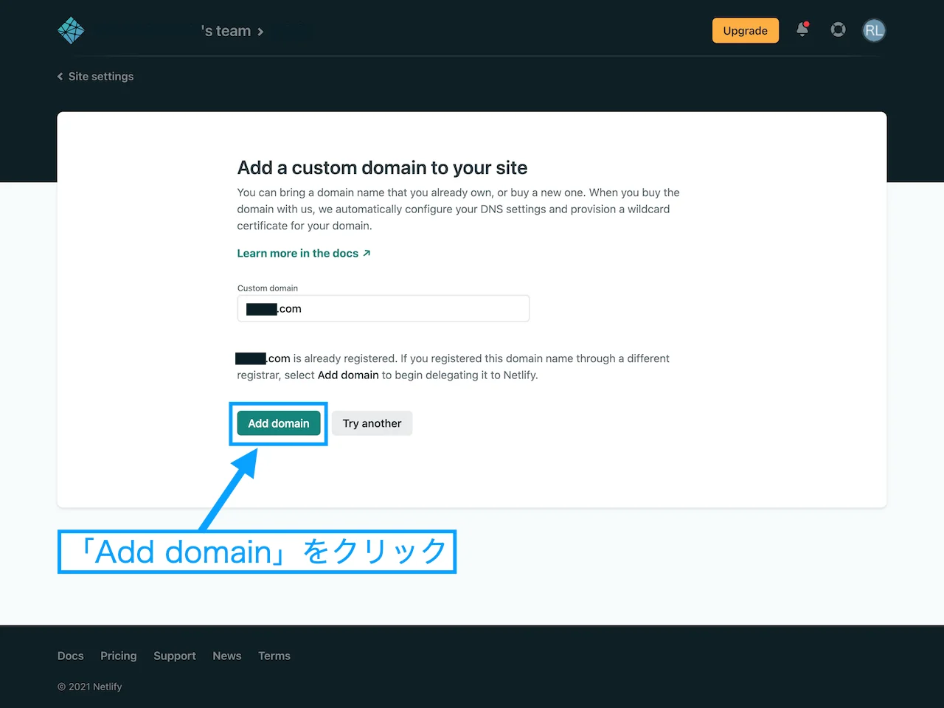Open the Learn more in the docs link
944x708 pixels.
[298, 253]
